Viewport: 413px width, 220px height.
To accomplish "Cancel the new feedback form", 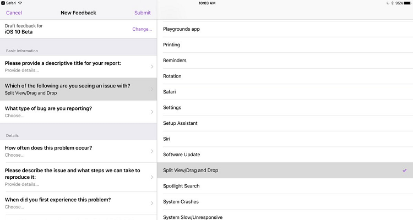I will 14,13.
